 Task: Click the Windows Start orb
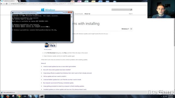pyautogui.click(x=2, y=96)
